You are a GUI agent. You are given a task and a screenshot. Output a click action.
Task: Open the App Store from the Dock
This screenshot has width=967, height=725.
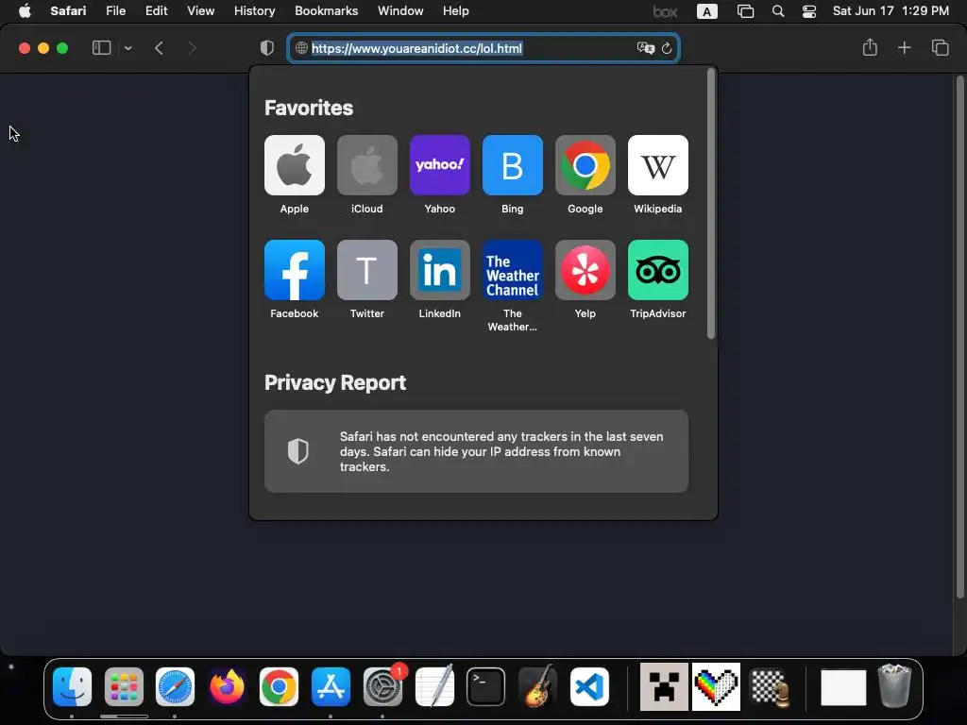click(331, 687)
